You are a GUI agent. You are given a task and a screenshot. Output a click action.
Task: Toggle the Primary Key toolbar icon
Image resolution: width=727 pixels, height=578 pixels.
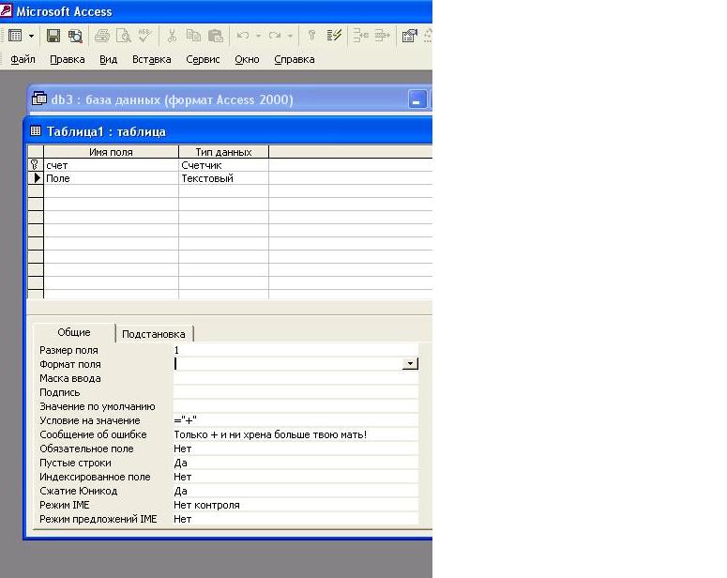(311, 36)
